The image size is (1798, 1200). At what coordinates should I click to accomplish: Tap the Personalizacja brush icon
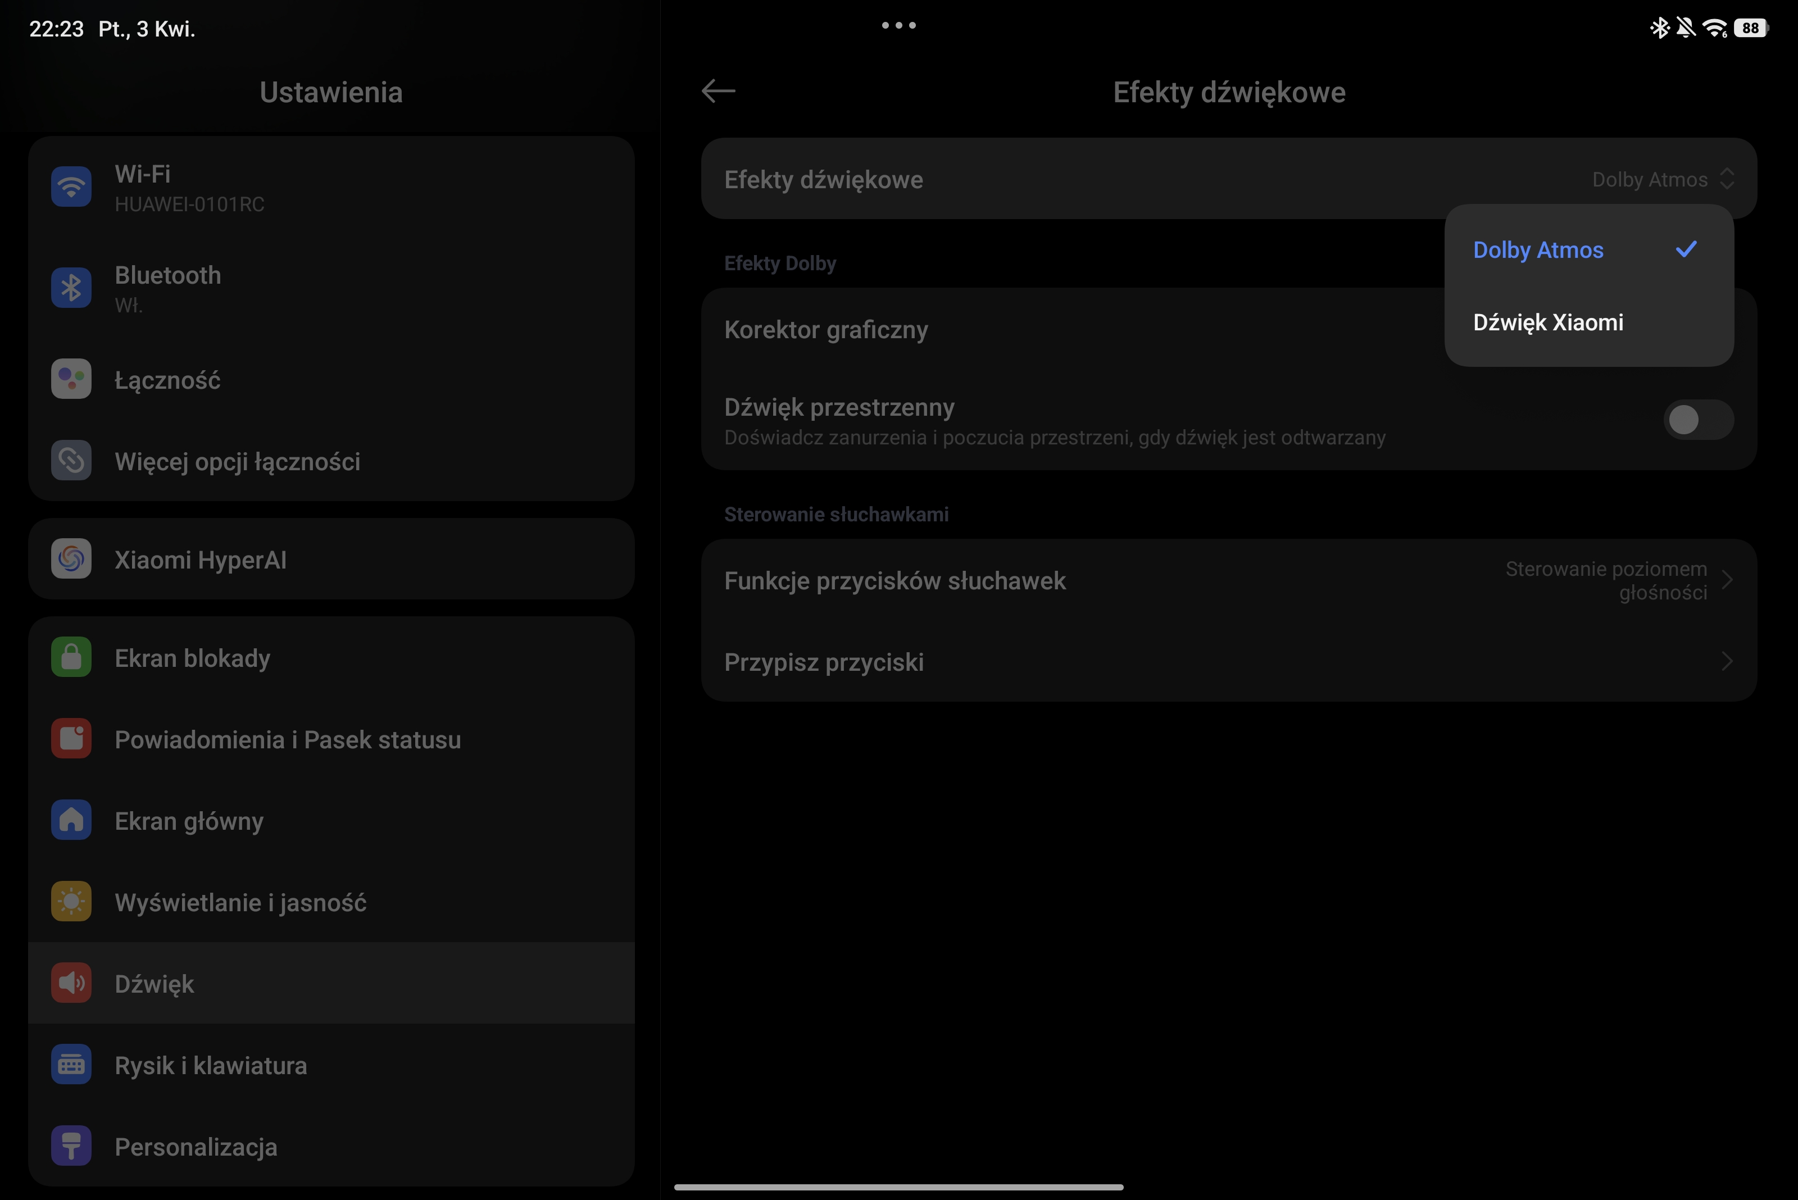[x=71, y=1146]
